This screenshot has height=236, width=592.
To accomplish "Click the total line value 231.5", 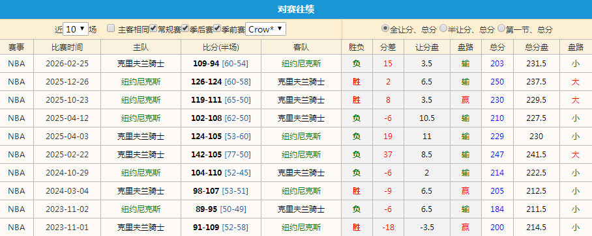I will [537, 64].
